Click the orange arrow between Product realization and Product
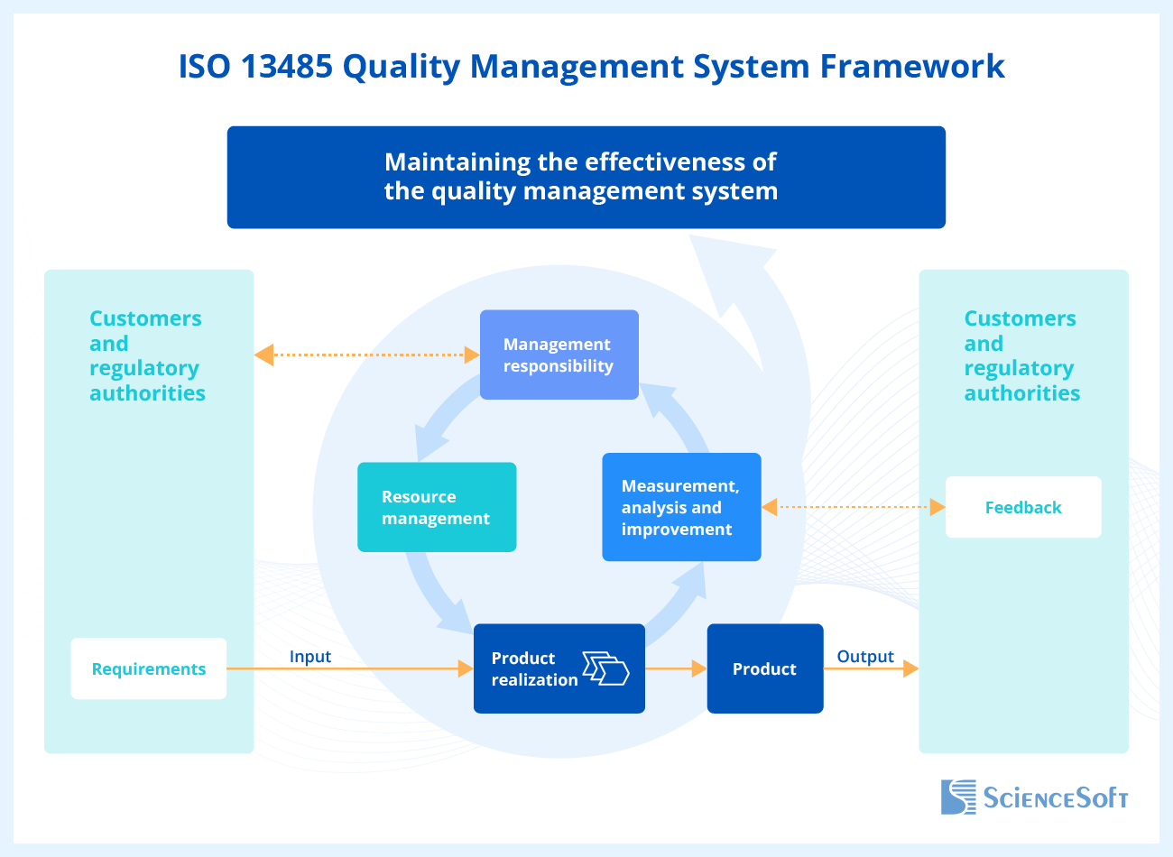The image size is (1173, 857). (676, 668)
